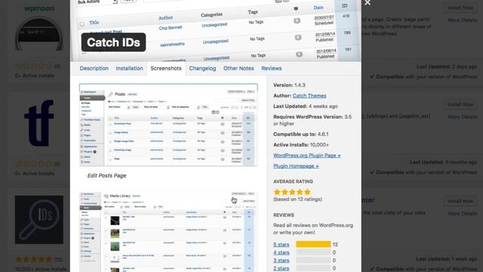Click the average rating stars
Viewport: 483px width, 272px height.
292,192
